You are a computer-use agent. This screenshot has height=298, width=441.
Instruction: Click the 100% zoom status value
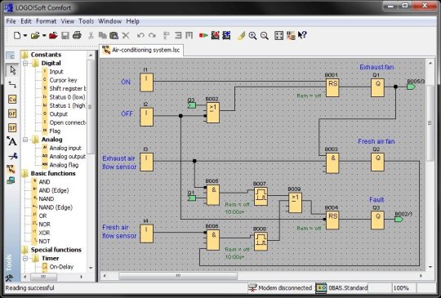tap(401, 288)
